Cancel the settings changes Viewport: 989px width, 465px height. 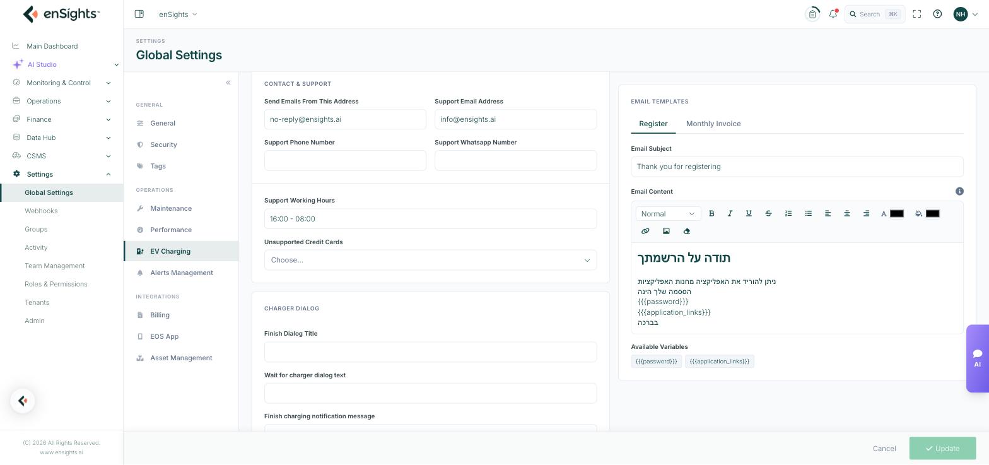(x=884, y=449)
